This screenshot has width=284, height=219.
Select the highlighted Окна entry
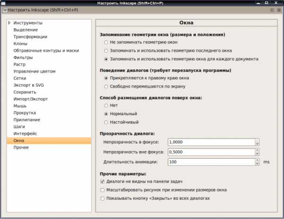click(49, 141)
